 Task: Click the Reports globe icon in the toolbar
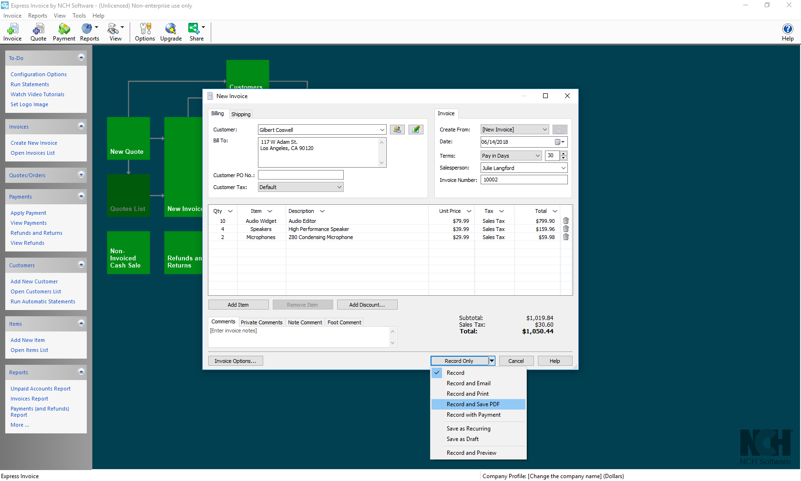(x=87, y=29)
